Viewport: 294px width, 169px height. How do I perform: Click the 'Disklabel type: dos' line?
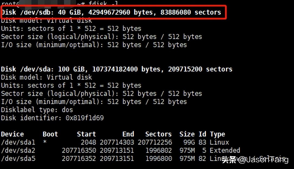click(37, 110)
